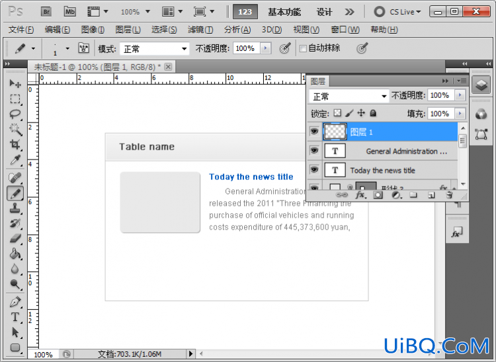496x362 pixels.
Task: Select the Type tool
Action: click(x=15, y=318)
